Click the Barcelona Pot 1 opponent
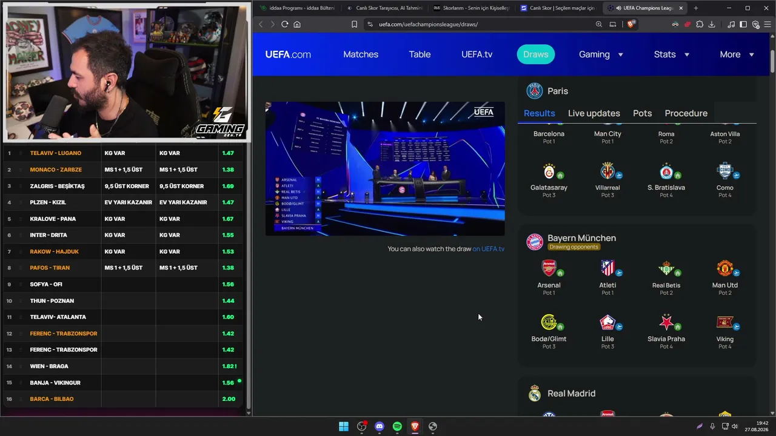This screenshot has width=776, height=436. 549,134
